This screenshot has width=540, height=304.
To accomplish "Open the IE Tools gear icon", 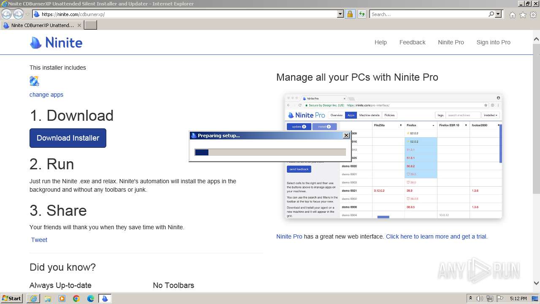I will pyautogui.click(x=533, y=15).
